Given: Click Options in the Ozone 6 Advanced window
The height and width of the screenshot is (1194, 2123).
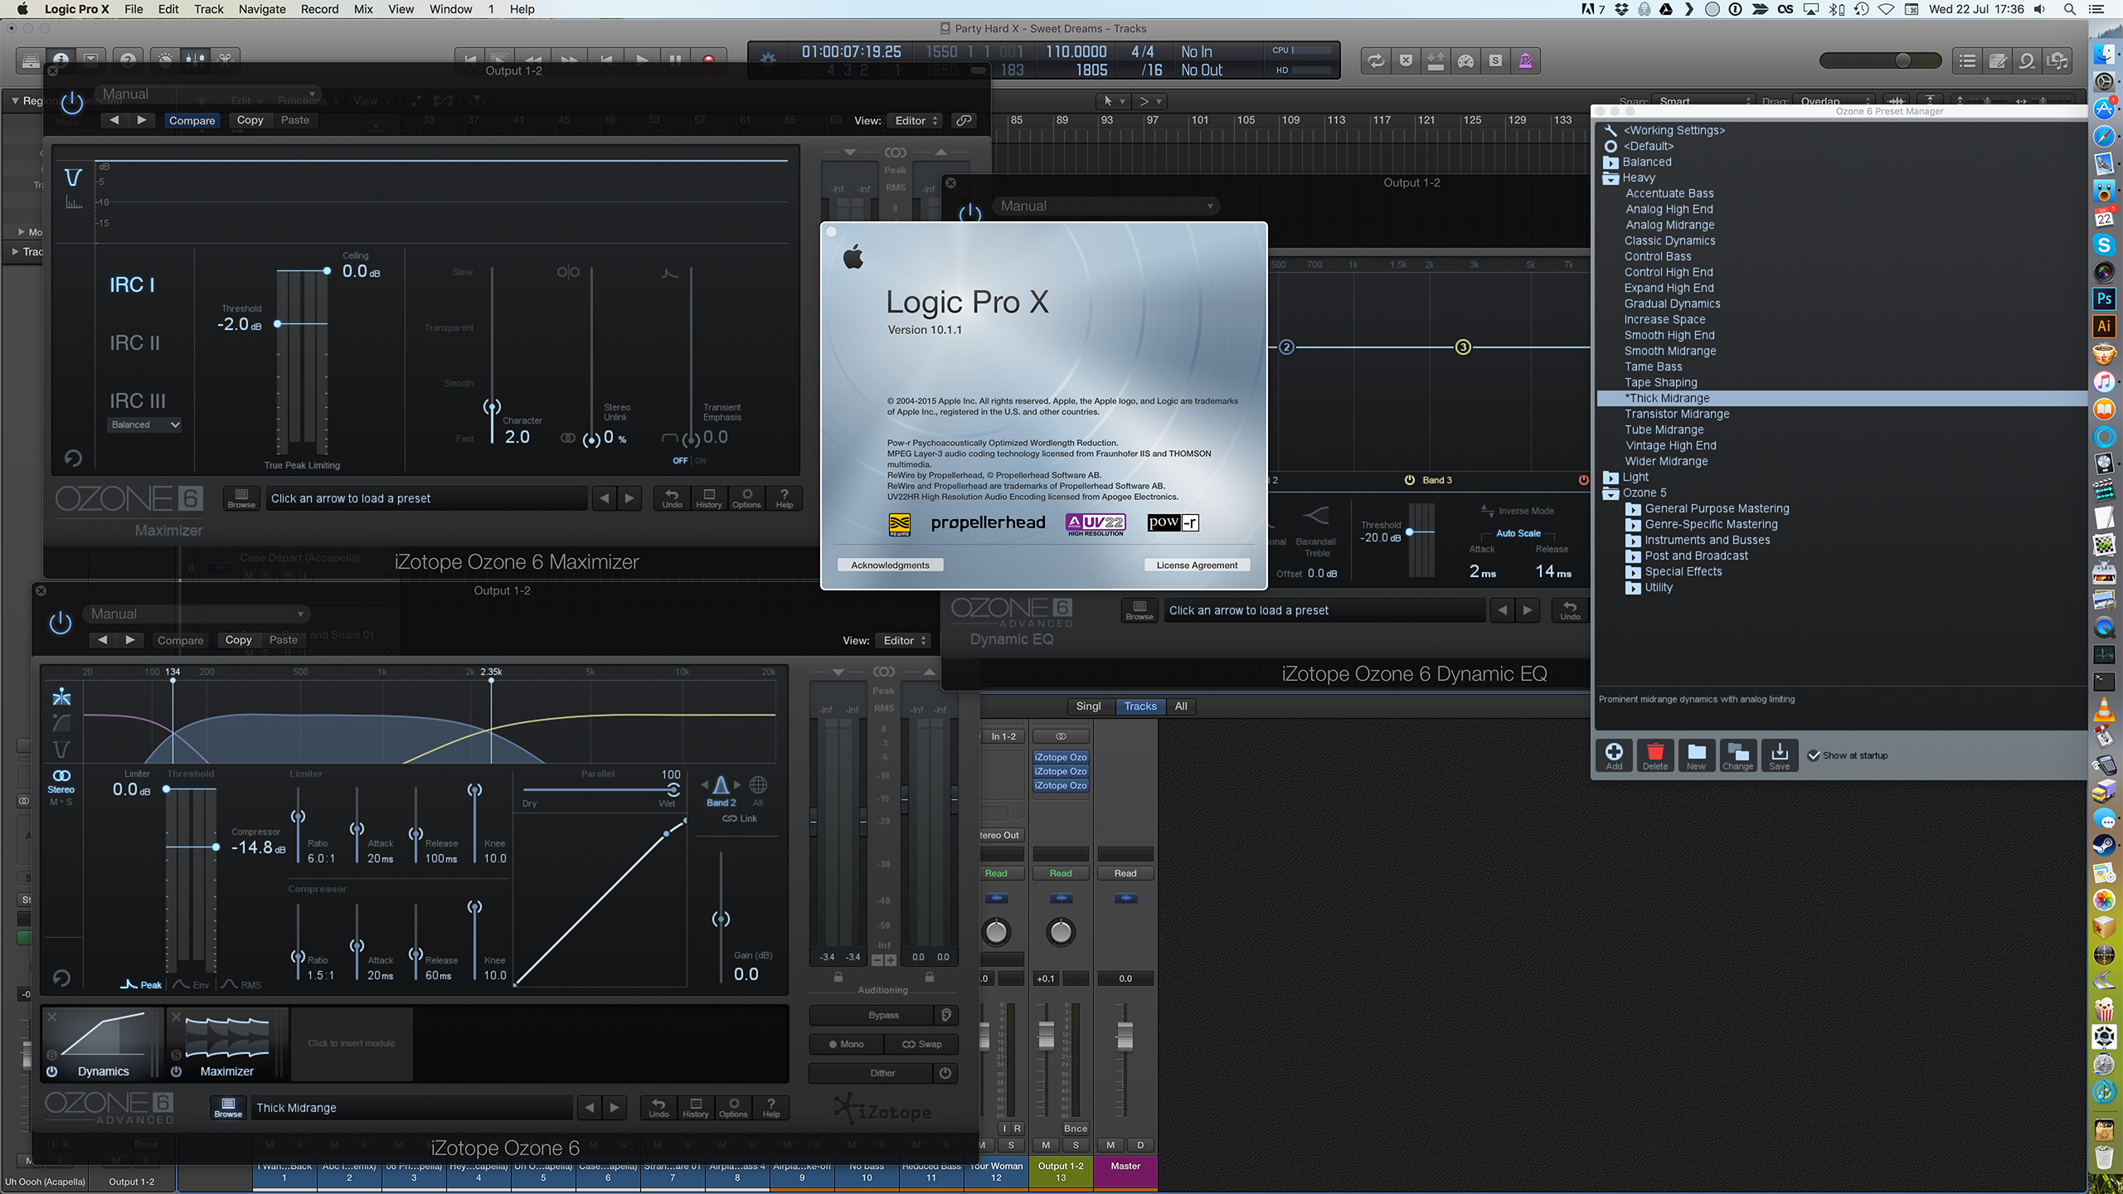Looking at the screenshot, I should pos(733,1108).
